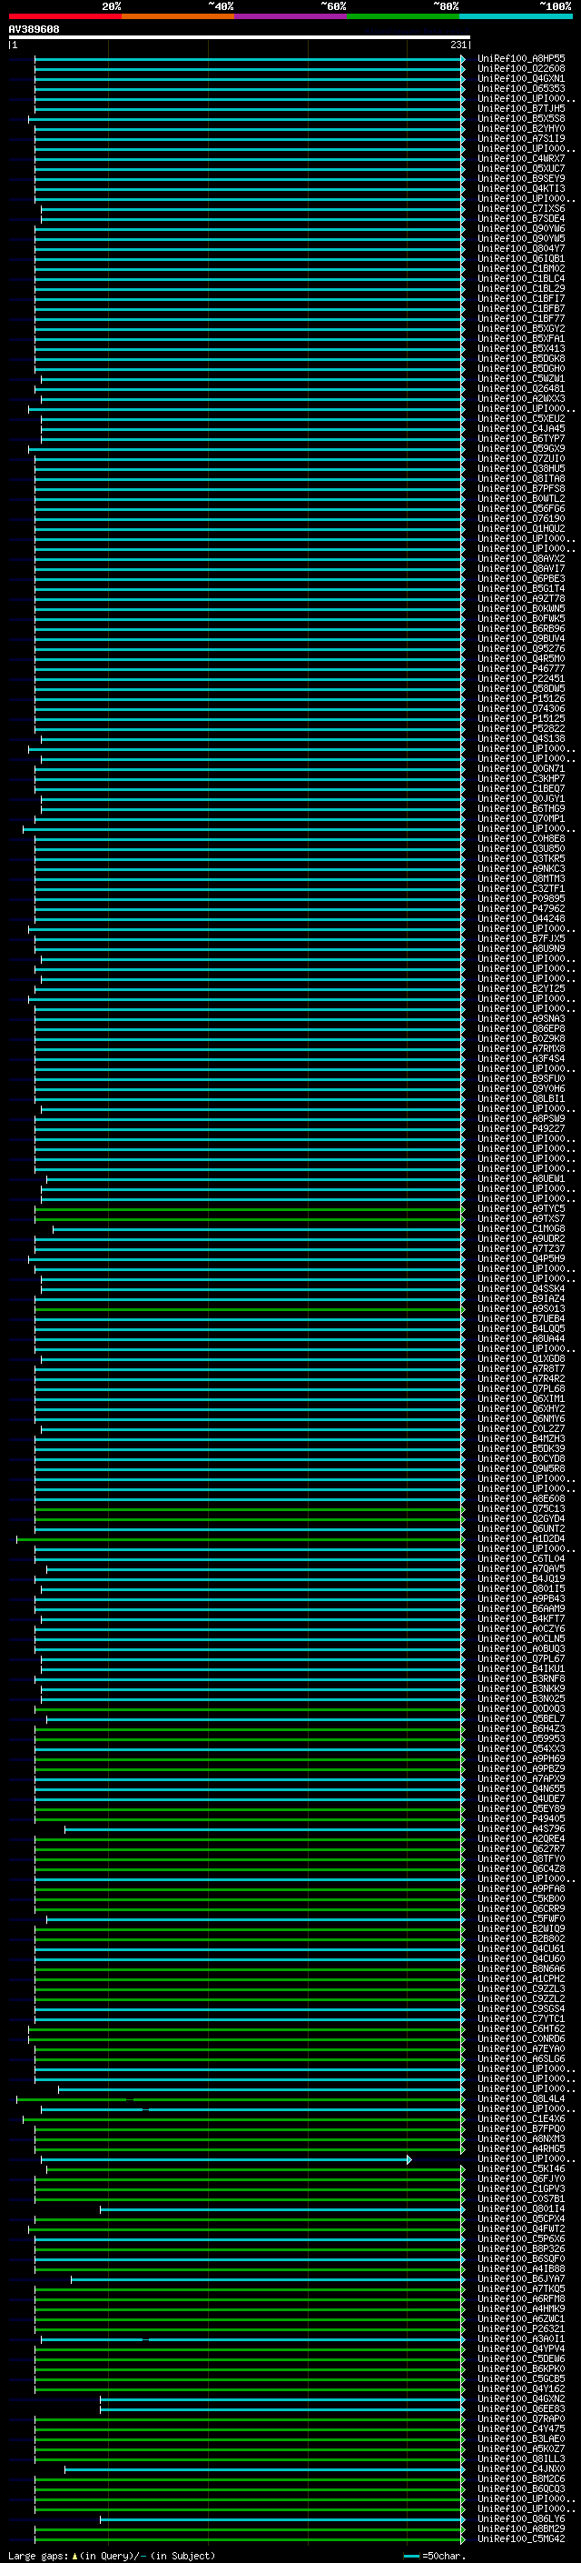Select the UniRef100_Q90YW6 label
The width and height of the screenshot is (581, 2563).
(x=521, y=229)
